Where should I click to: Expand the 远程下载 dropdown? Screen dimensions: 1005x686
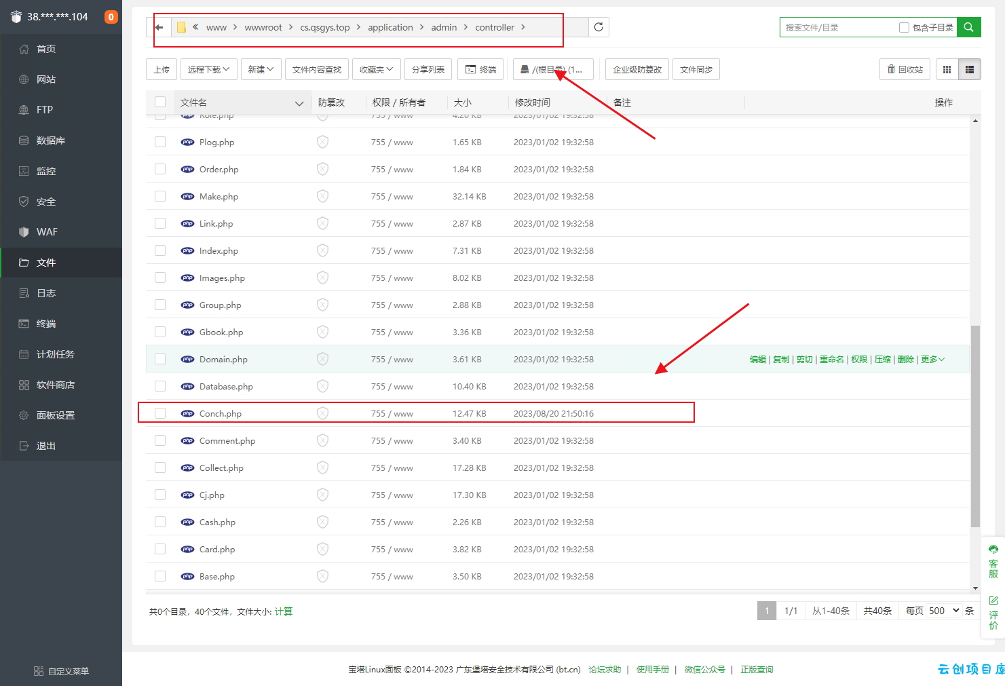tap(209, 69)
